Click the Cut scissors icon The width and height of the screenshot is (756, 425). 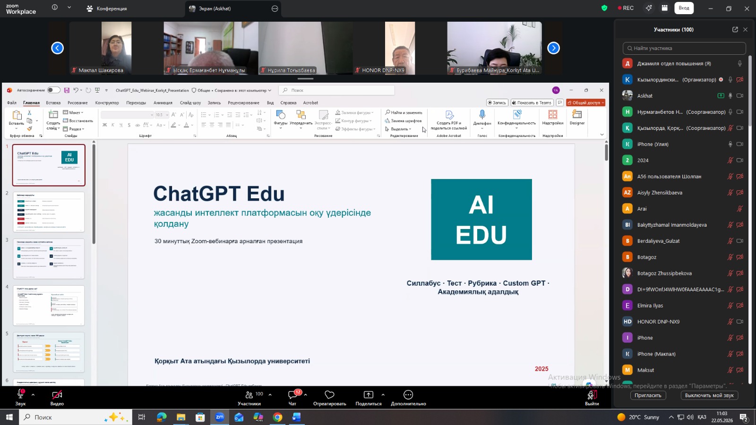click(x=29, y=113)
